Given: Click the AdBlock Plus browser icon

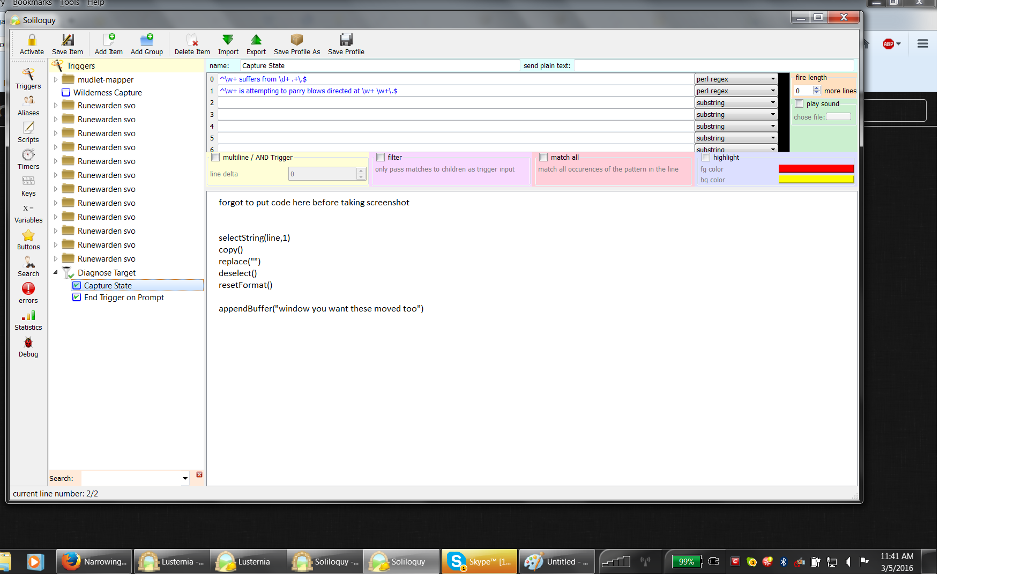Looking at the screenshot, I should pyautogui.click(x=889, y=44).
